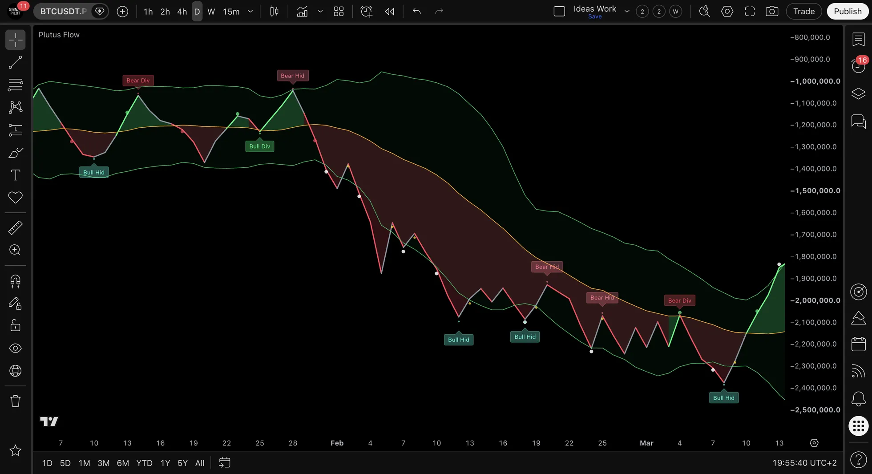Select the text annotation tool
The height and width of the screenshot is (474, 872).
tap(16, 175)
